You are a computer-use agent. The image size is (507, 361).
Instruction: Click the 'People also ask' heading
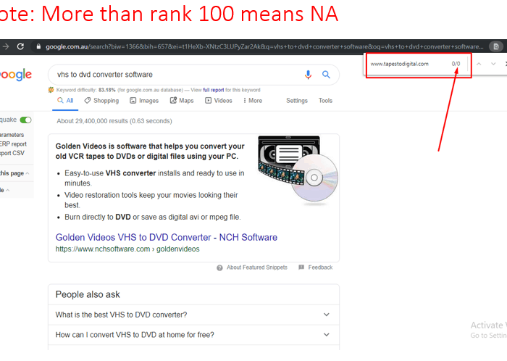click(x=88, y=294)
